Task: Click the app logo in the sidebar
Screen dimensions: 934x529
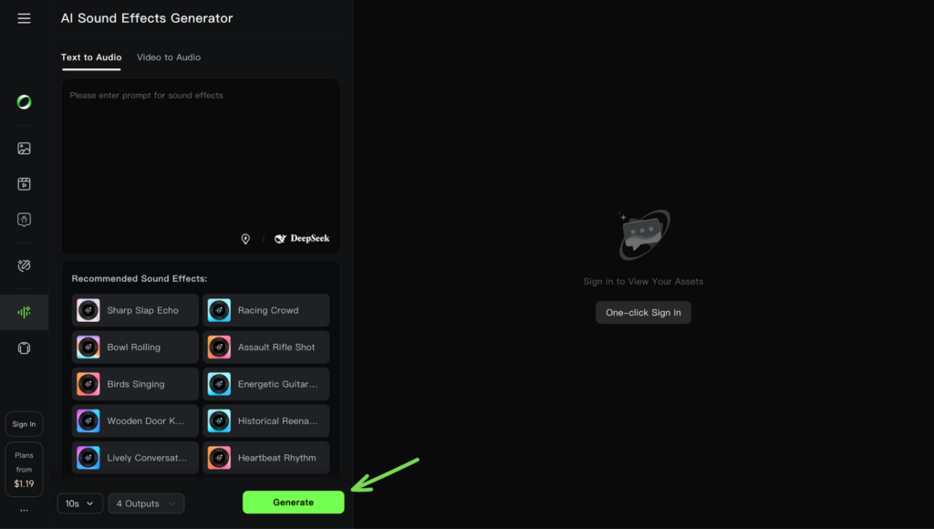Action: click(24, 102)
